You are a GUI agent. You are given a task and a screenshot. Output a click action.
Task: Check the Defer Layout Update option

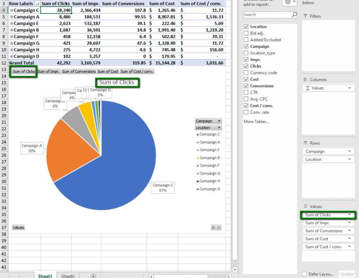click(x=305, y=274)
